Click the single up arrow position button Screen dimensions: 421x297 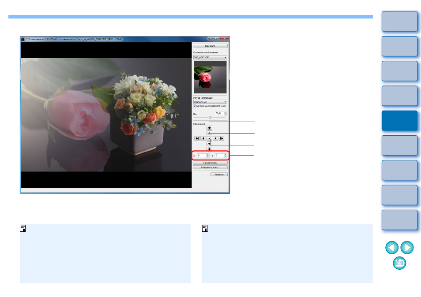point(210,133)
